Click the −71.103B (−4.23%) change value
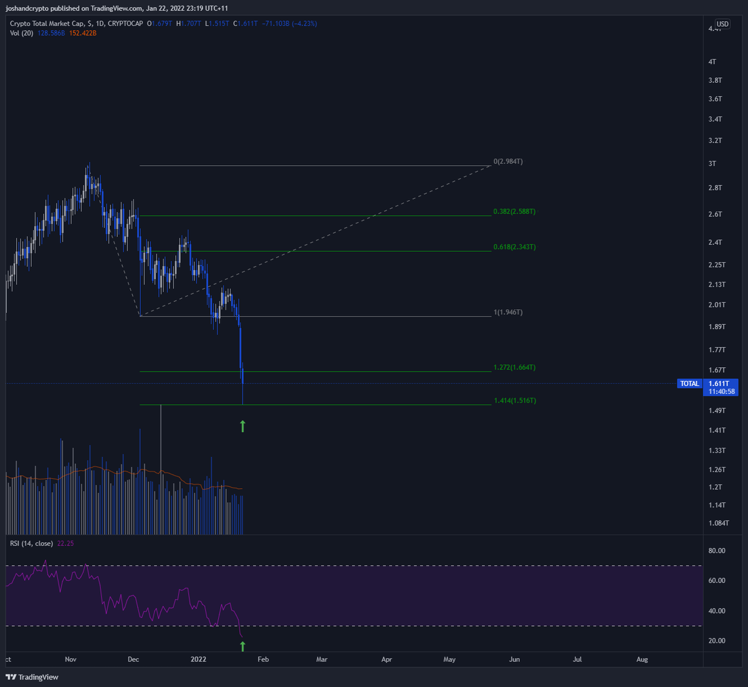Viewport: 748px width, 687px height. 289,24
